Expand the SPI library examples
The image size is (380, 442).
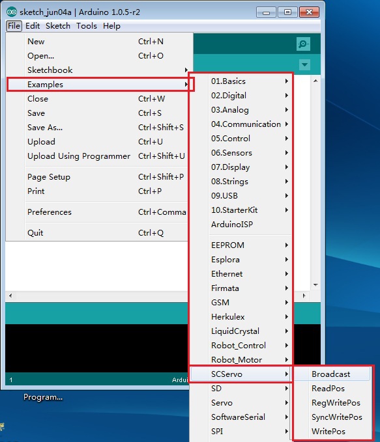coord(241,432)
